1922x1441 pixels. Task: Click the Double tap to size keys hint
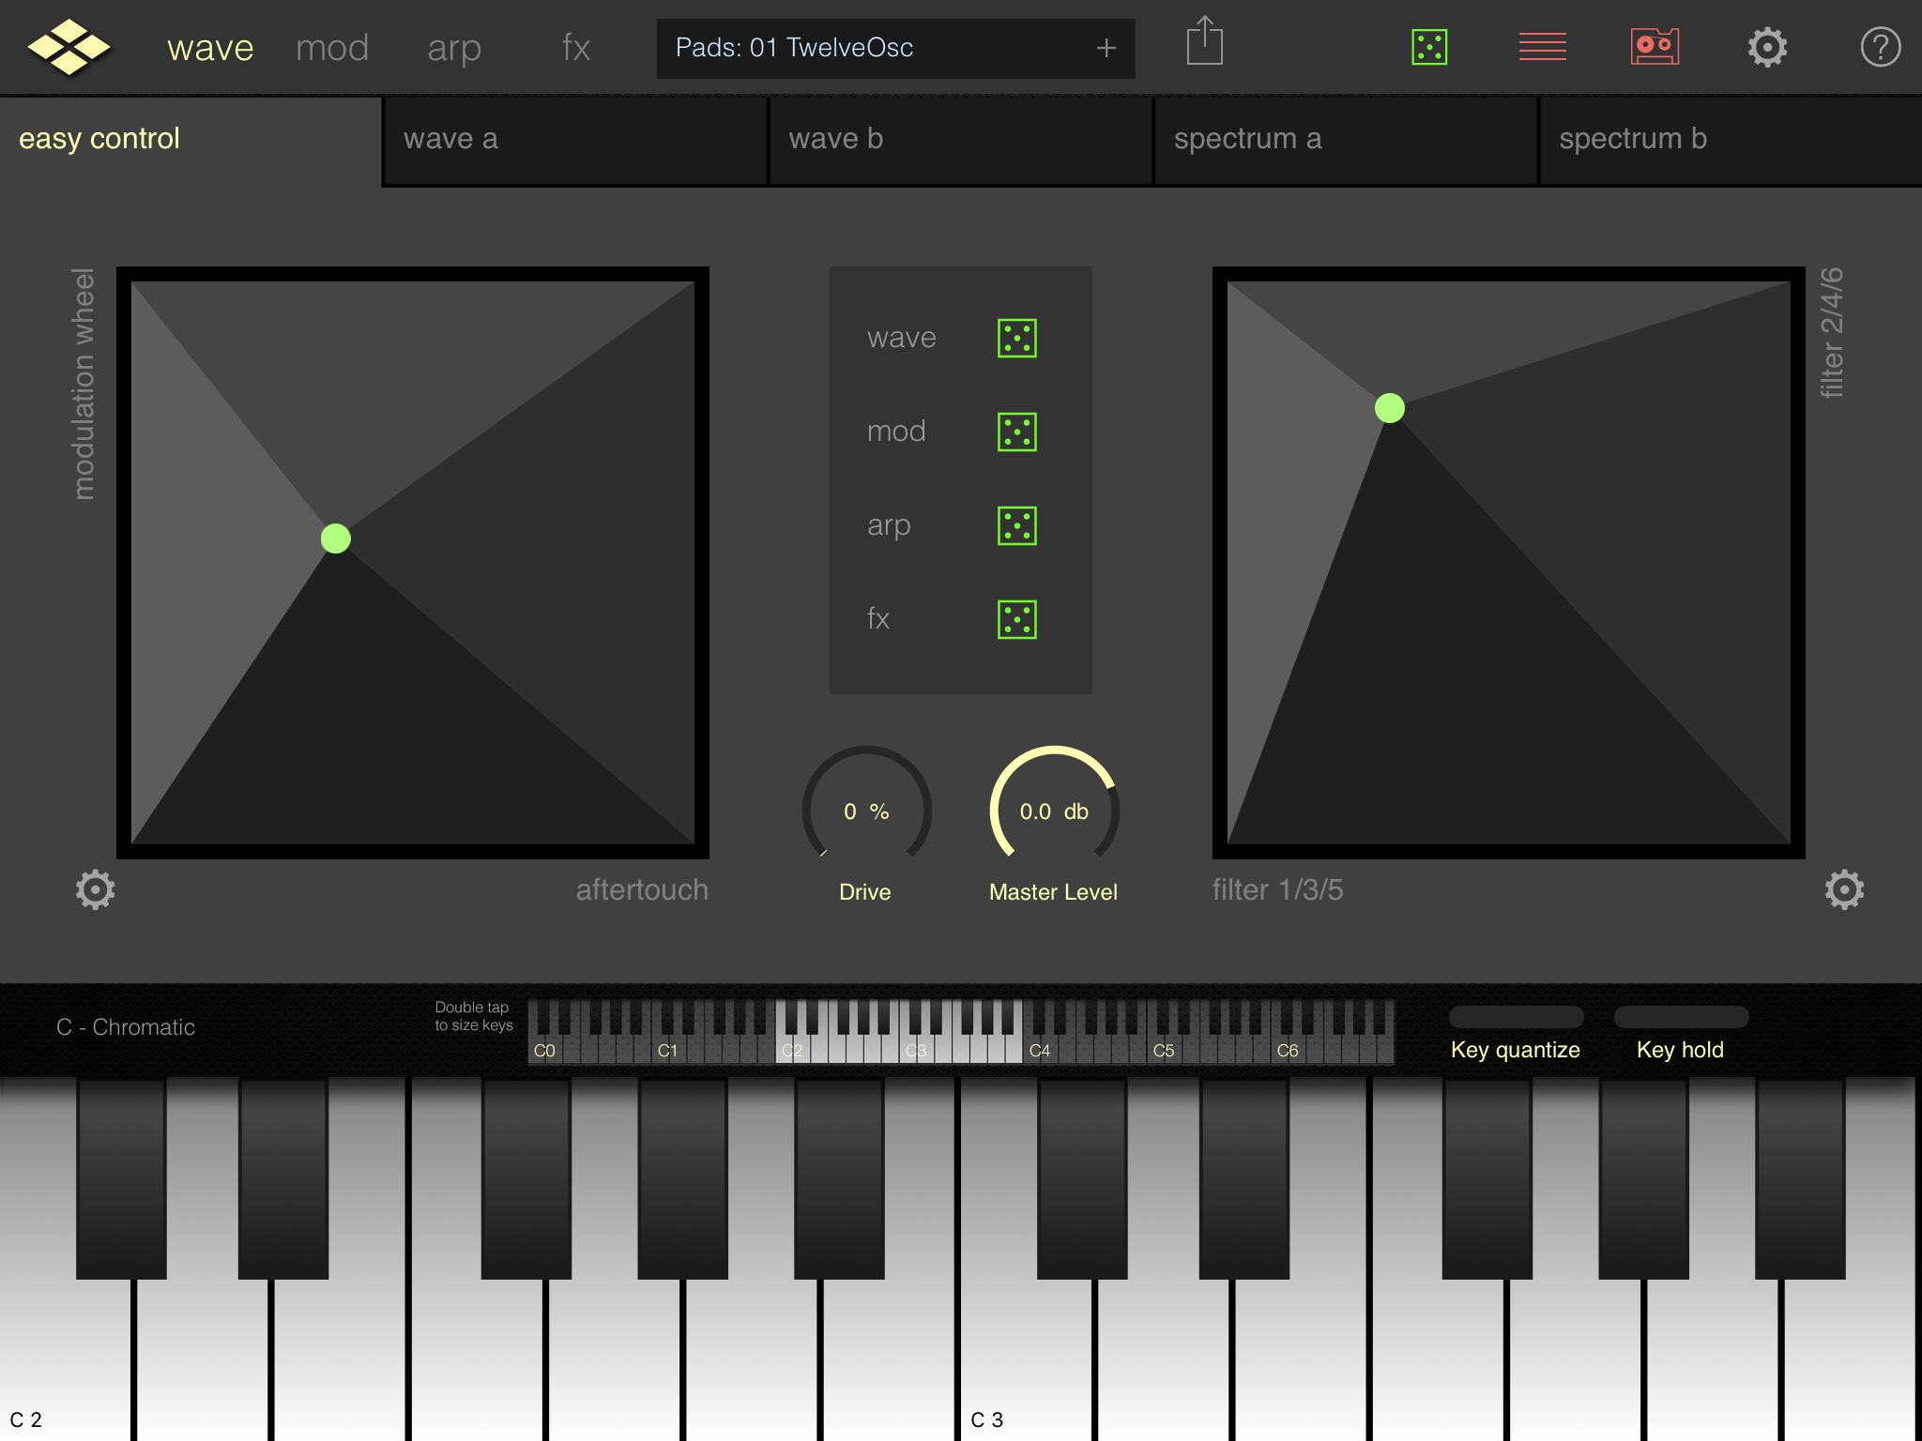pyautogui.click(x=473, y=1016)
